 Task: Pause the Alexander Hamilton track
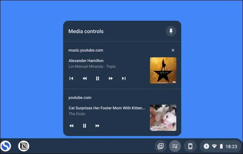pyautogui.click(x=98, y=78)
